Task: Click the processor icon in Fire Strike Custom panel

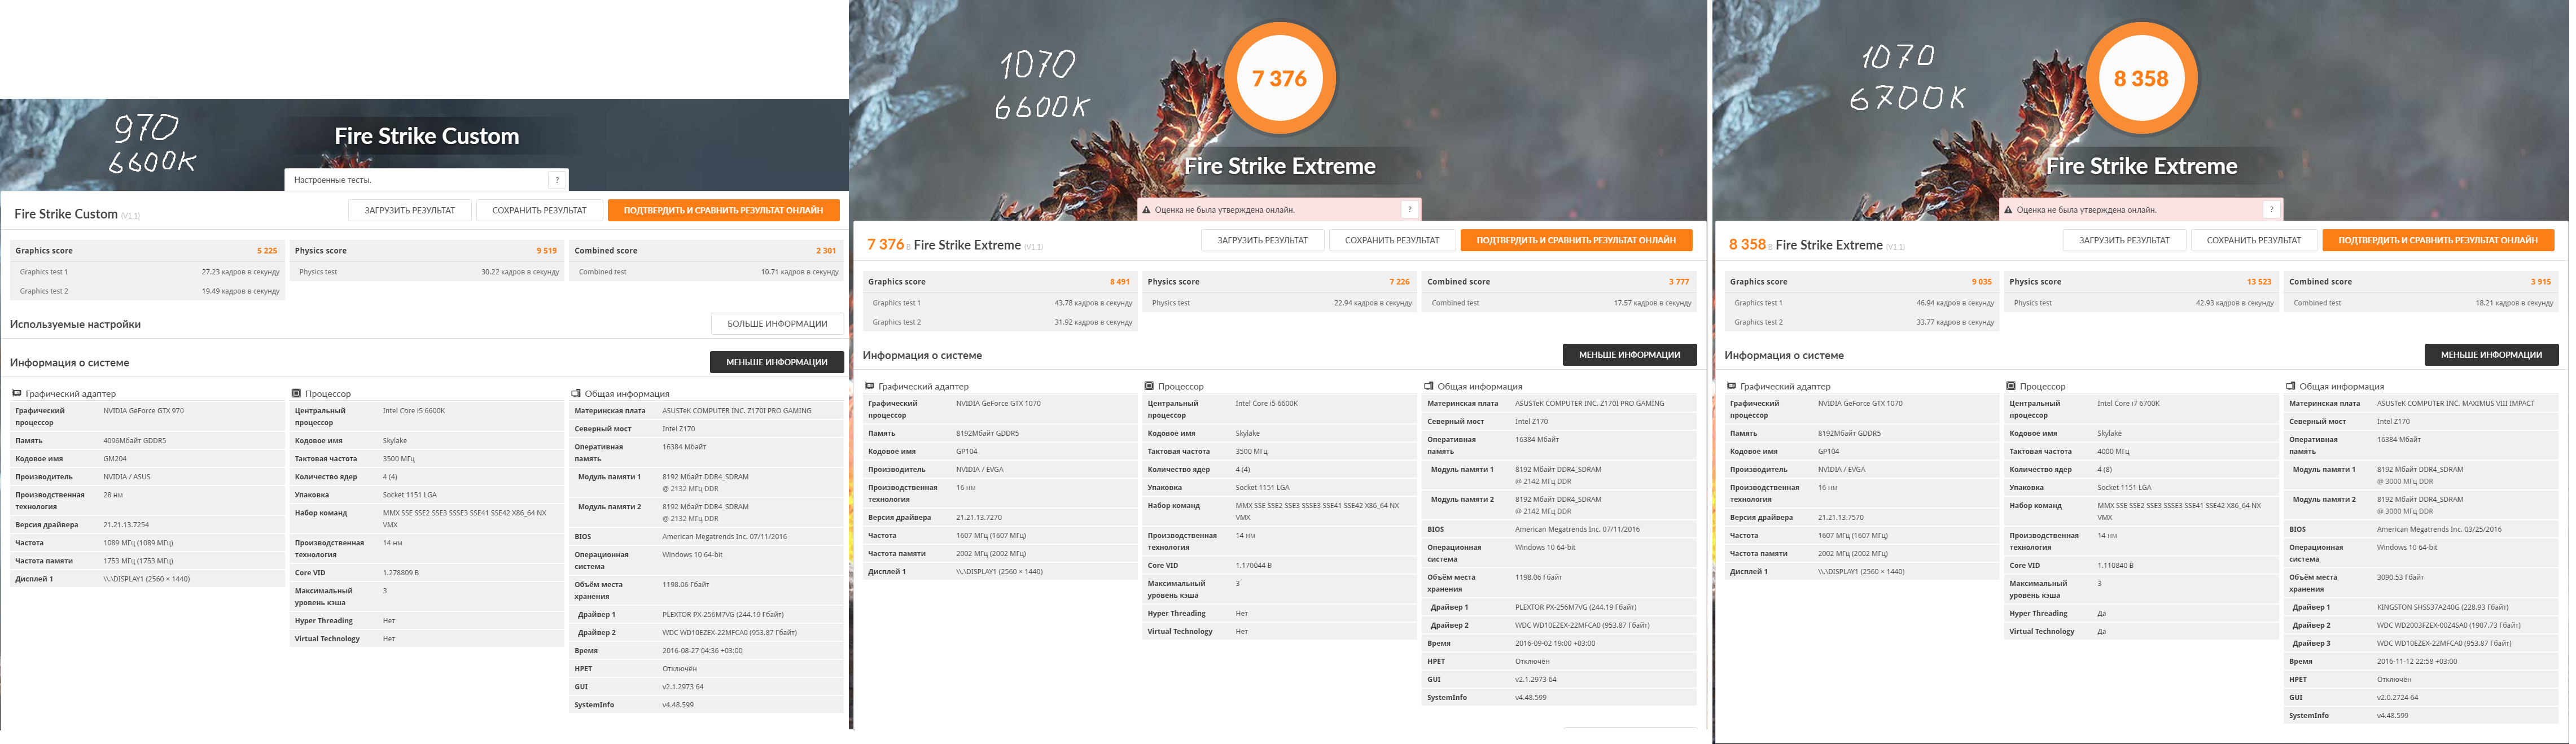Action: click(296, 393)
